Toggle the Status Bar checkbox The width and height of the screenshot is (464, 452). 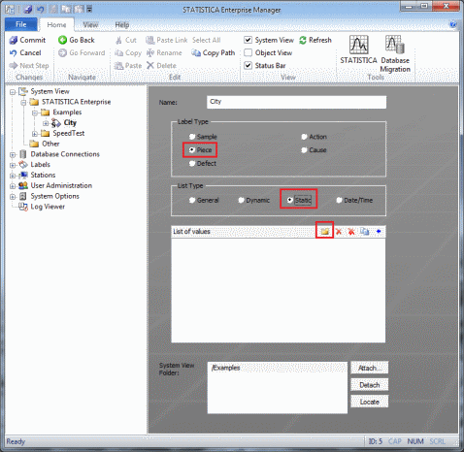point(248,66)
